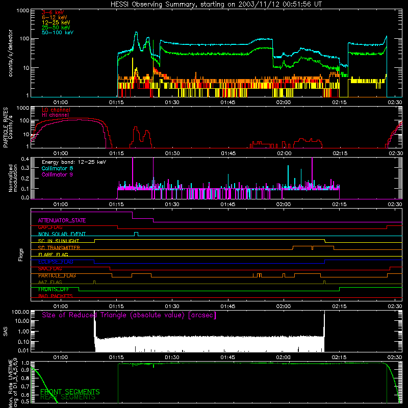
Task: Click the "Size of Reduced Triangle" caption
Action: click(129, 315)
